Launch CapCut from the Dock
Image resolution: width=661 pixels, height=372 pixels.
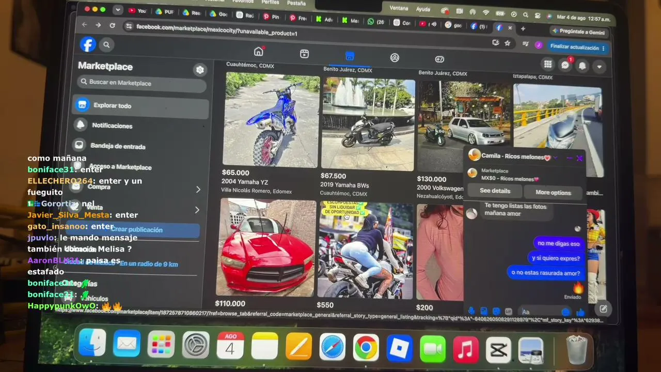(x=498, y=350)
